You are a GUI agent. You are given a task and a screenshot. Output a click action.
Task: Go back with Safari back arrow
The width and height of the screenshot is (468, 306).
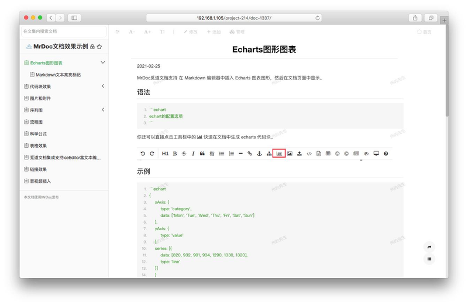[x=51, y=18]
